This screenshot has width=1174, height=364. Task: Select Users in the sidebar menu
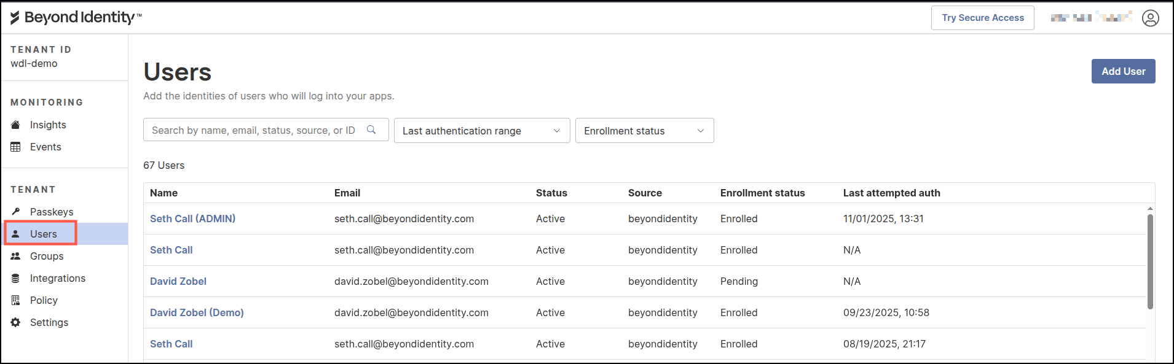click(43, 234)
